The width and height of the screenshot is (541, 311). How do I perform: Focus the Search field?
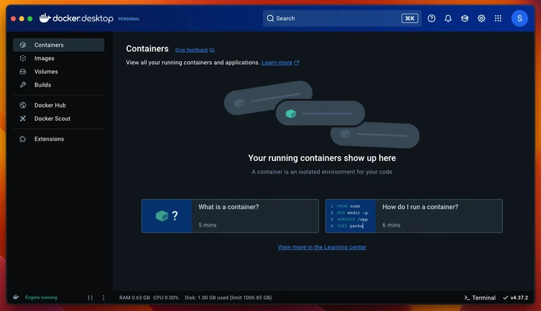(342, 18)
